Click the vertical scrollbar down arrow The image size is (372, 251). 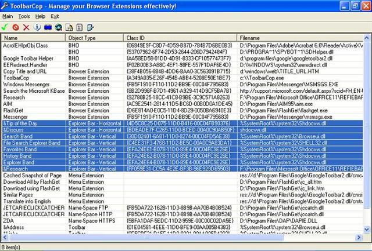(x=367, y=229)
